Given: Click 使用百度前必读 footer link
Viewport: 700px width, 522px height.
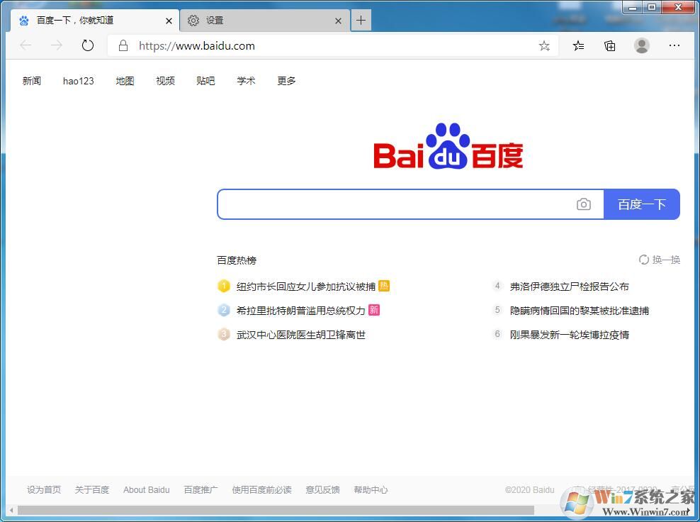Looking at the screenshot, I should coord(261,490).
